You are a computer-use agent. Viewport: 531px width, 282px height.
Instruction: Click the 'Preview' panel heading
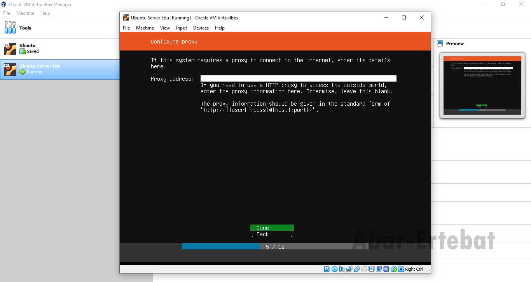pyautogui.click(x=455, y=44)
